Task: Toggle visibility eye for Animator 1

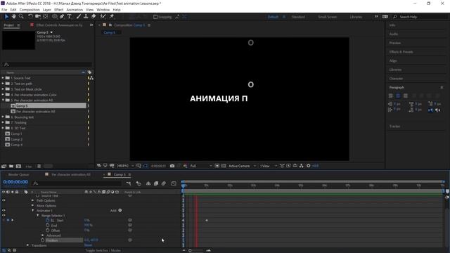Action: click(4, 211)
